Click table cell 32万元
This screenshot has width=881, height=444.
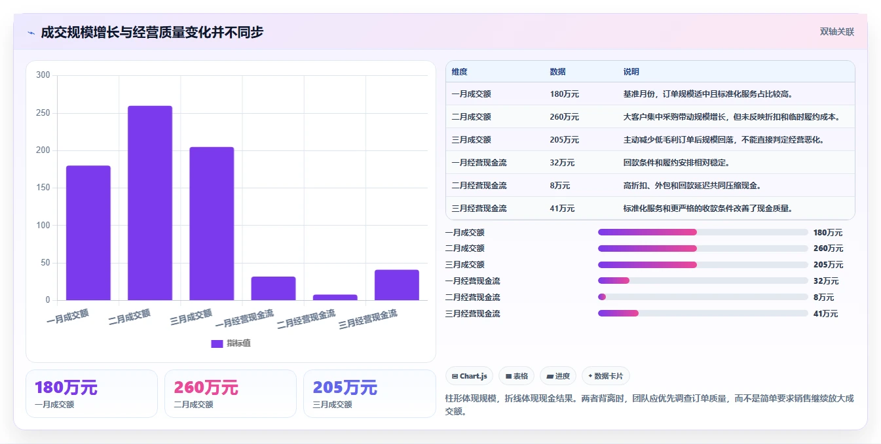[562, 163]
